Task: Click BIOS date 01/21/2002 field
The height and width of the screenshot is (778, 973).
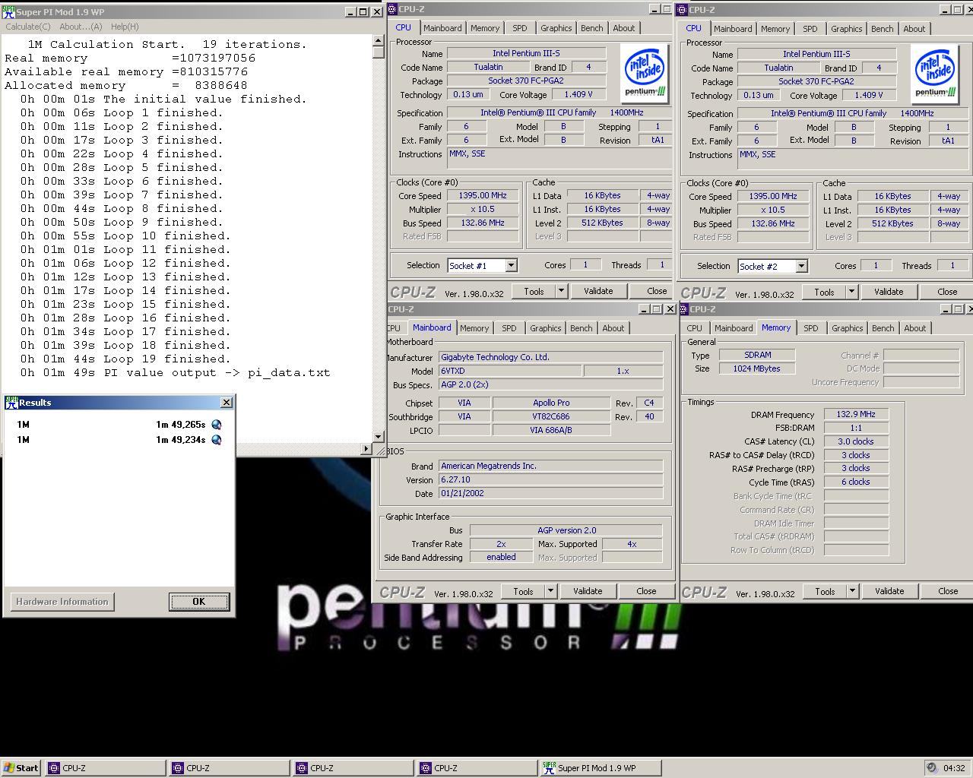Action: tap(550, 493)
